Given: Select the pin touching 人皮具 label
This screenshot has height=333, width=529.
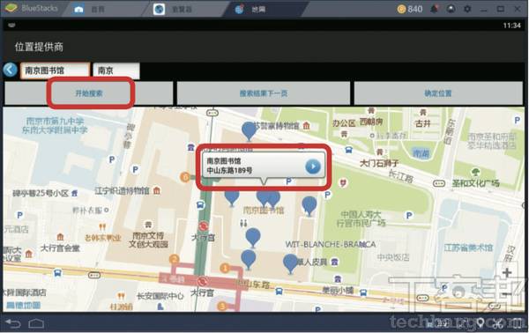Looking at the screenshot, I should coord(290,263).
